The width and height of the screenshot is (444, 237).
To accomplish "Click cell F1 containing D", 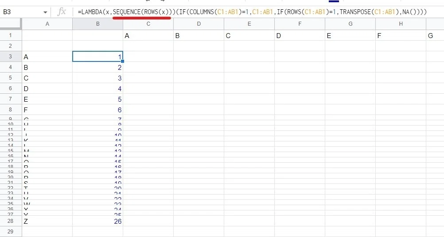I will [x=300, y=35].
